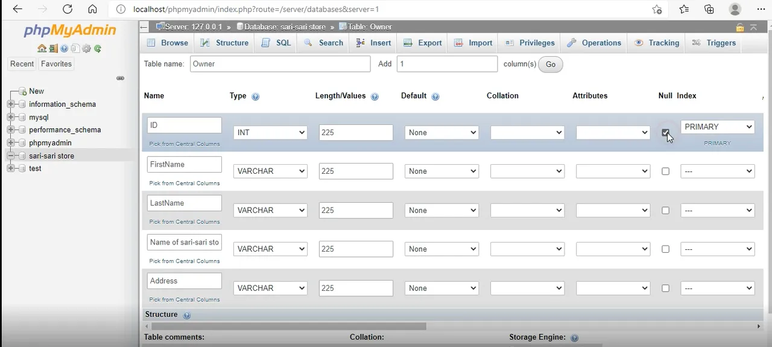Click the phpMyAdmin home icon
The height and width of the screenshot is (347, 772).
click(x=41, y=49)
